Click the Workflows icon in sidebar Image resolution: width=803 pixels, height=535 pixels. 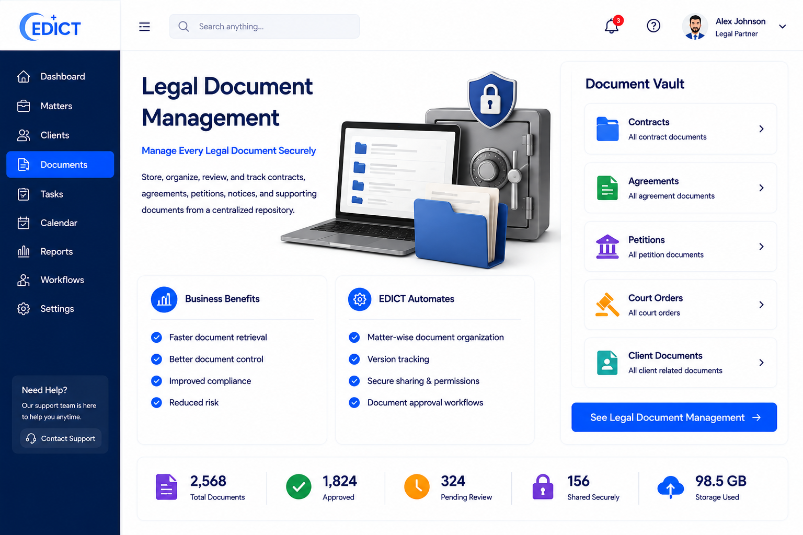pyautogui.click(x=24, y=280)
